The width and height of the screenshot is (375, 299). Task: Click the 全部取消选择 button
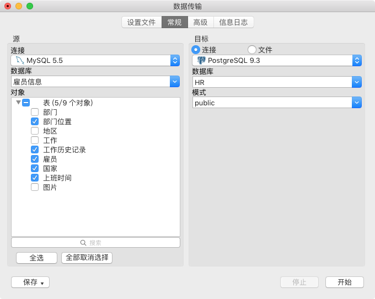coord(87,258)
